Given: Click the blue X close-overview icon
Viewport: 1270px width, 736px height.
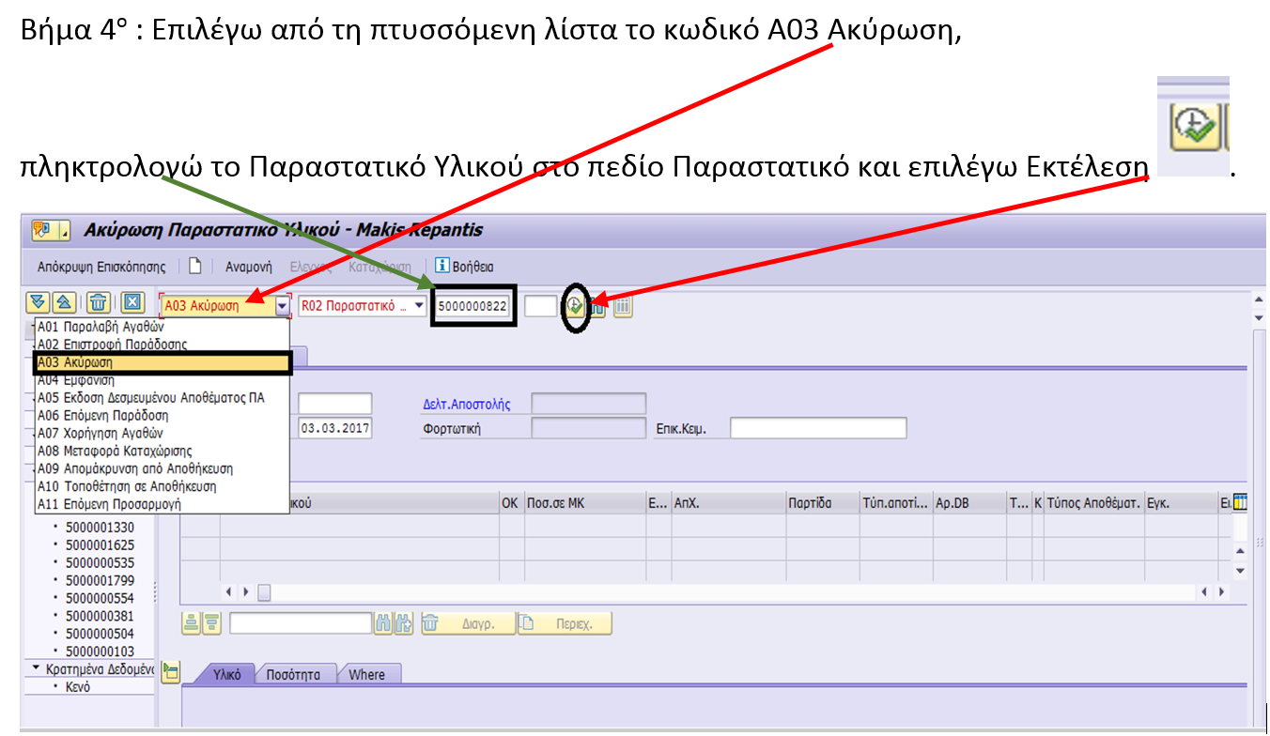Looking at the screenshot, I should 132,302.
